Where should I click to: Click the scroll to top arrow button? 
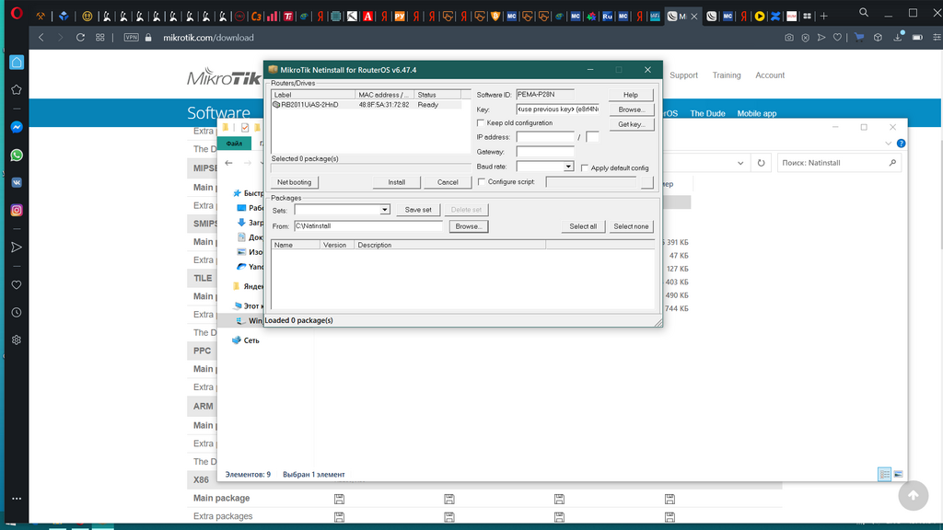pos(913,495)
